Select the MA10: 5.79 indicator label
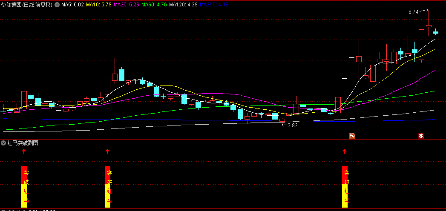Viewport: 446px width, 211px height. [x=98, y=5]
